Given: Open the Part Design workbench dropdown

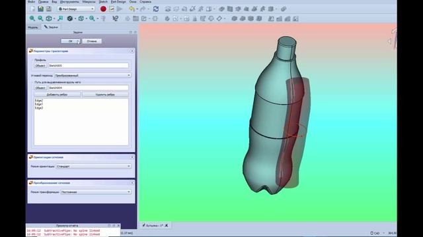Looking at the screenshot, I should [x=76, y=9].
